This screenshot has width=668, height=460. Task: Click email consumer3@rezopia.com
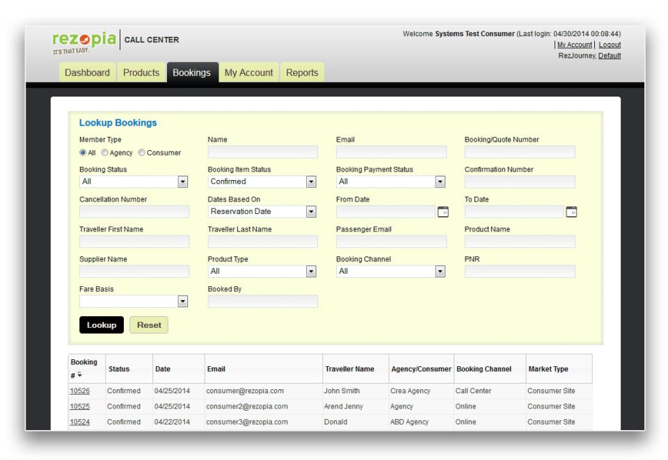pyautogui.click(x=247, y=422)
